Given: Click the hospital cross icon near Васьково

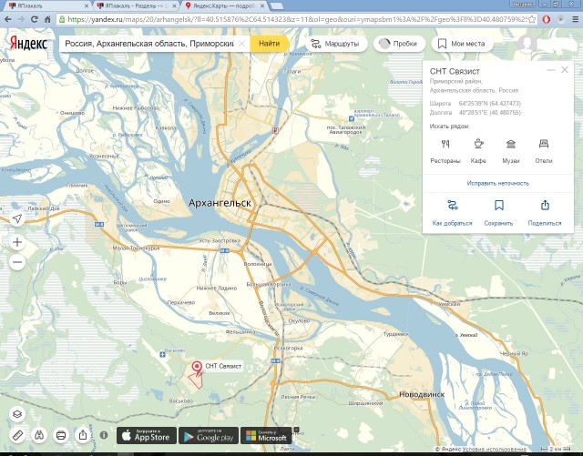Looking at the screenshot, I should 162,355.
